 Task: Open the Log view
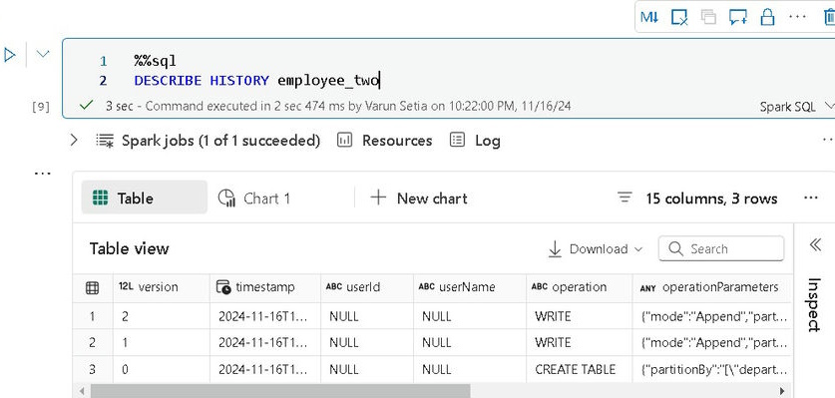475,141
